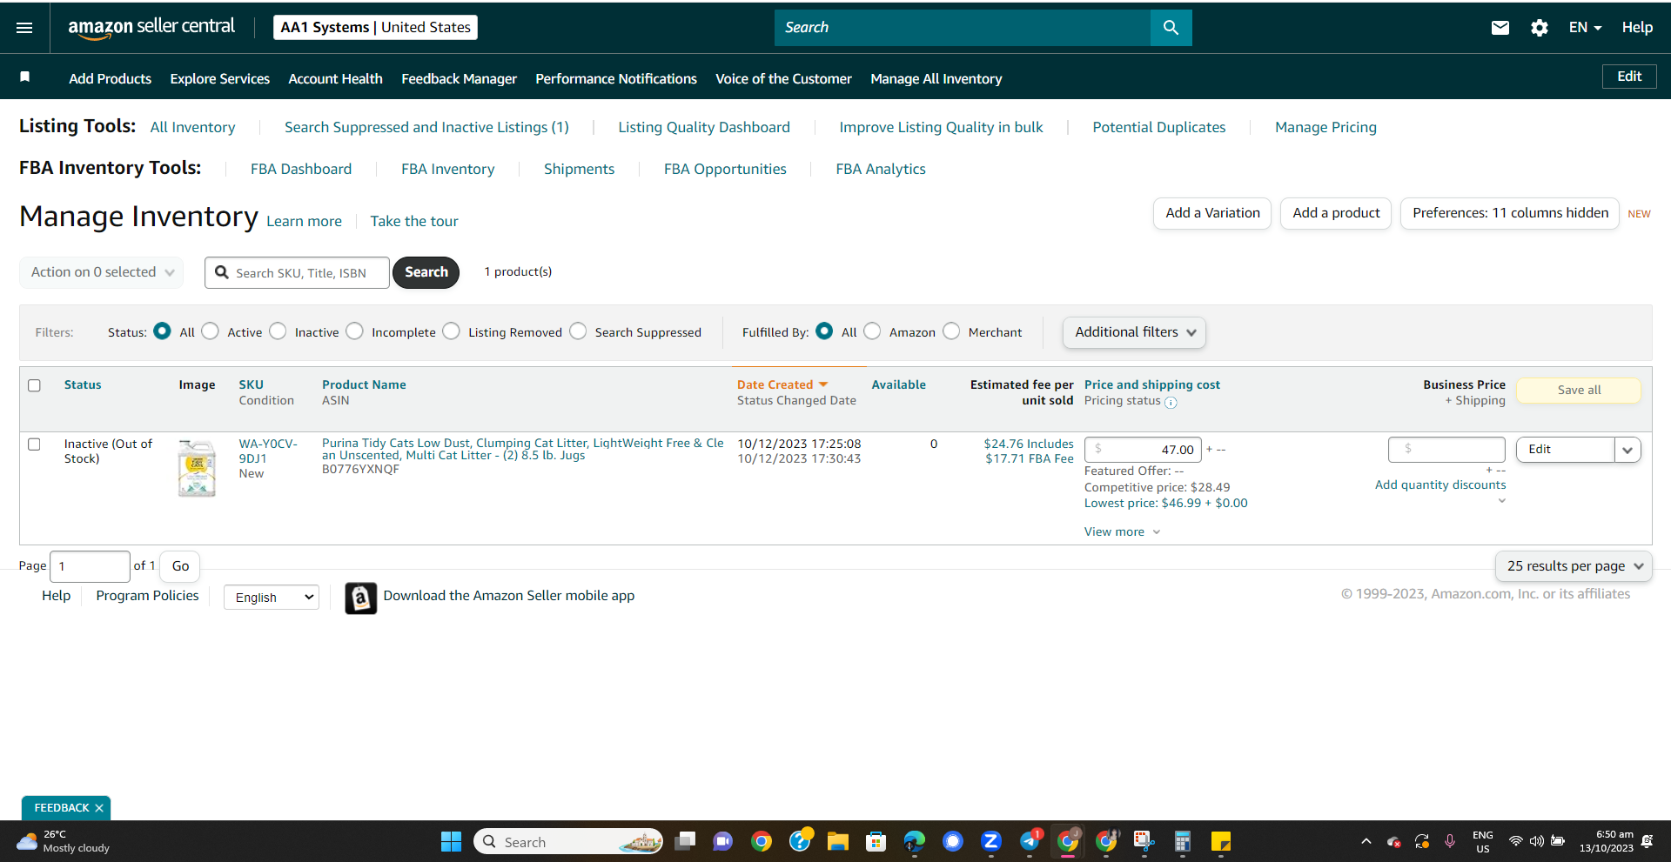
Task: Open the FBA Dashboard link
Action: click(301, 169)
